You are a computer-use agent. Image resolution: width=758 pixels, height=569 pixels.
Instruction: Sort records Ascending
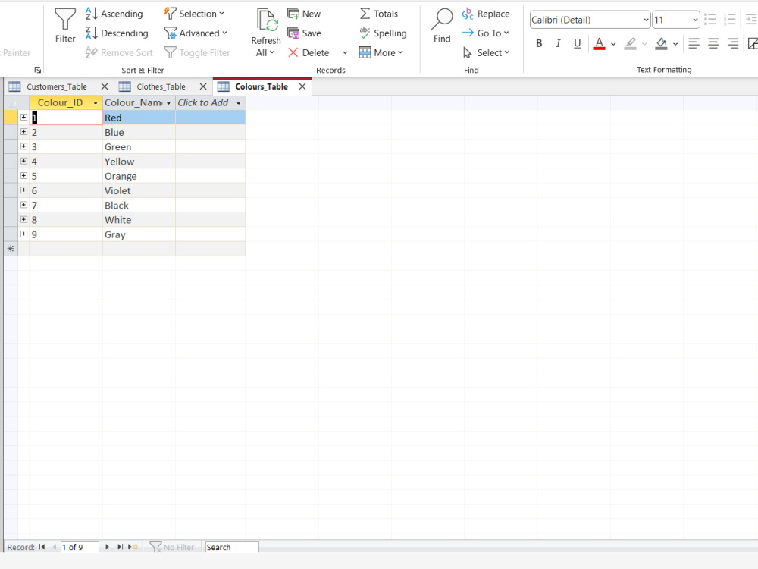click(114, 14)
